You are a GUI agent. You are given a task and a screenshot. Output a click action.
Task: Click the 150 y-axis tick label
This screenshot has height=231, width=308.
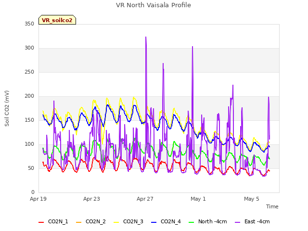coord(29,120)
